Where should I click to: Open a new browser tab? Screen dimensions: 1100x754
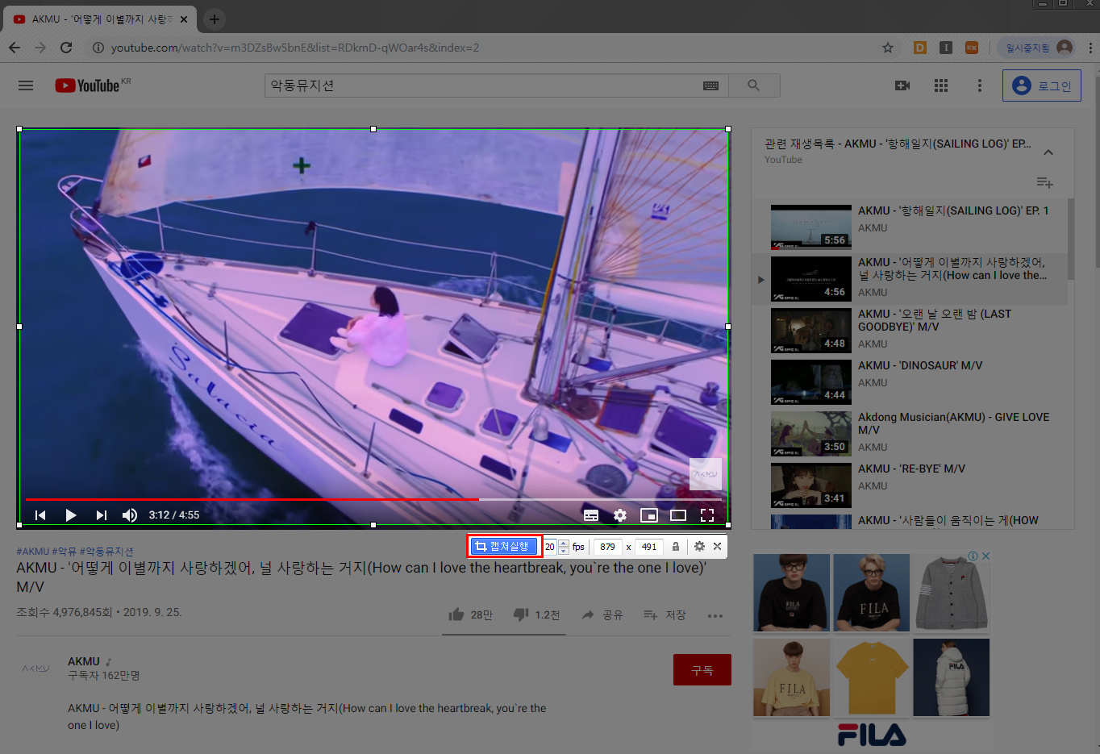(x=214, y=19)
